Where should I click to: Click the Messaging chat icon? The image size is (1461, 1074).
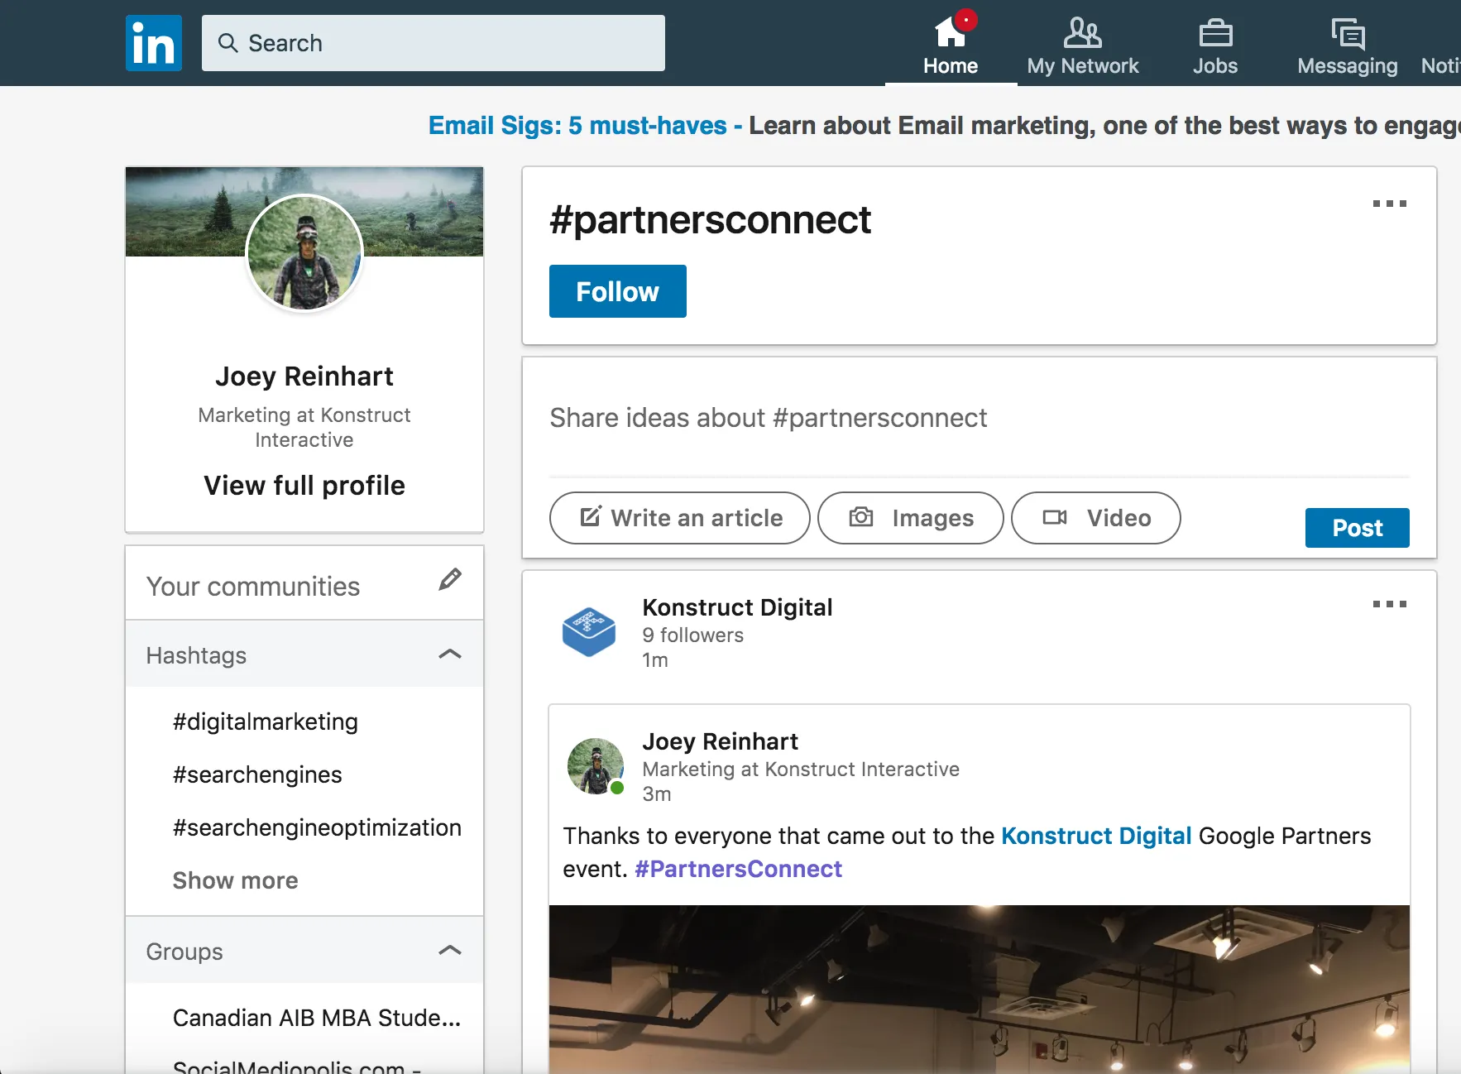[x=1348, y=34]
